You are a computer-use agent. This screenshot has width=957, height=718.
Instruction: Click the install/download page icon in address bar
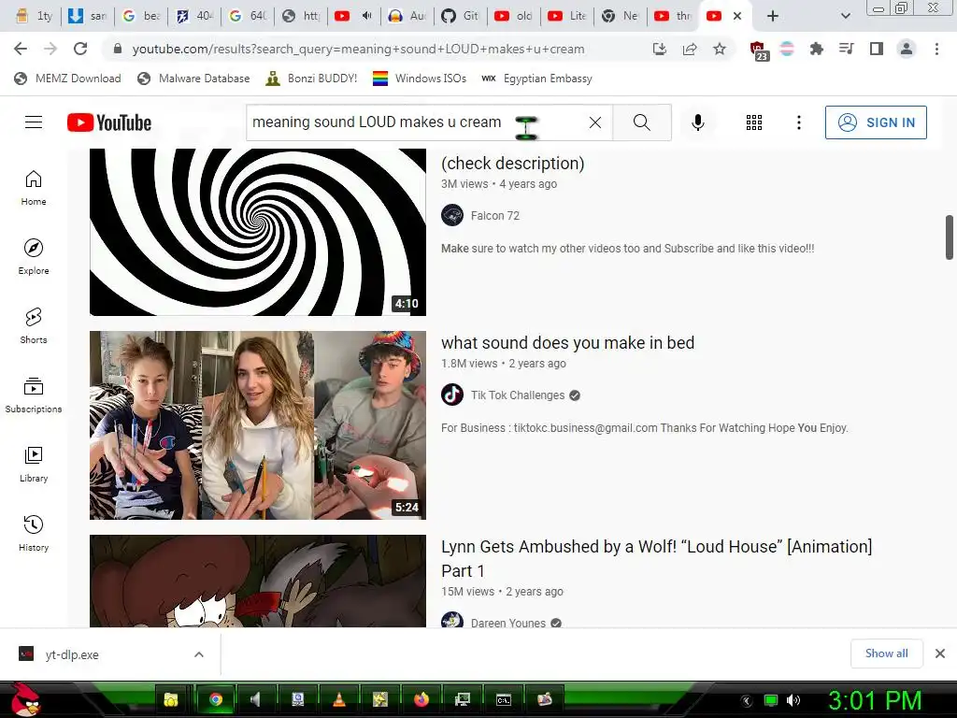point(660,49)
